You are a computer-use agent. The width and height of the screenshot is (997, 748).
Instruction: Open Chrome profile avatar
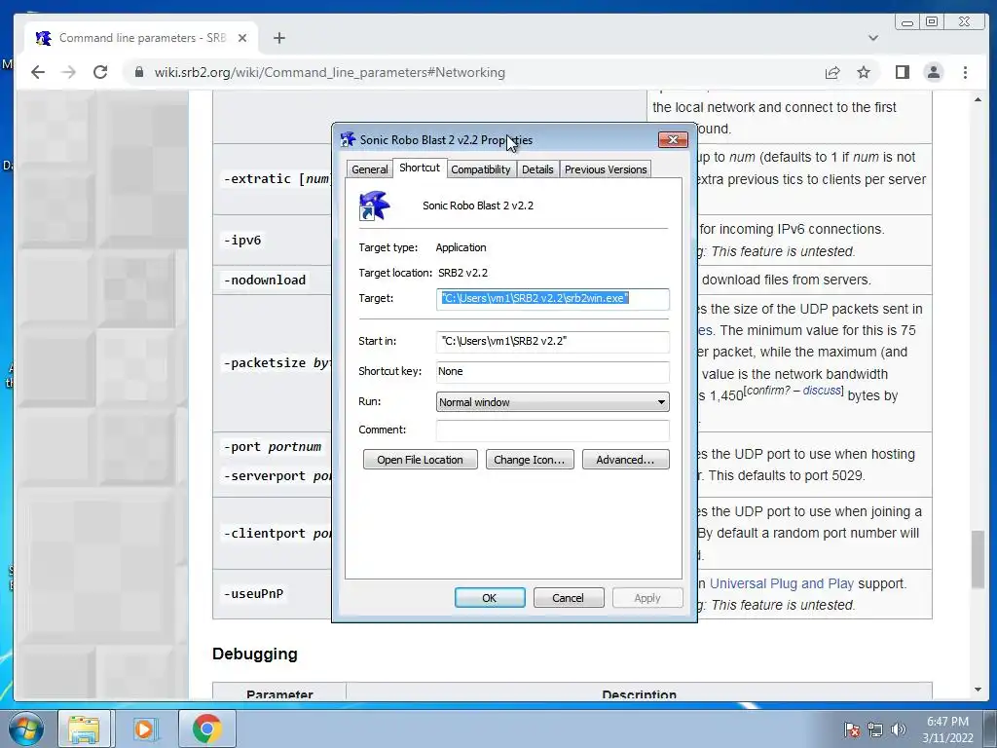pos(934,72)
